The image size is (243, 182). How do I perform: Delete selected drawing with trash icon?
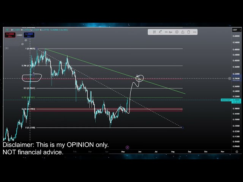(x=189, y=32)
